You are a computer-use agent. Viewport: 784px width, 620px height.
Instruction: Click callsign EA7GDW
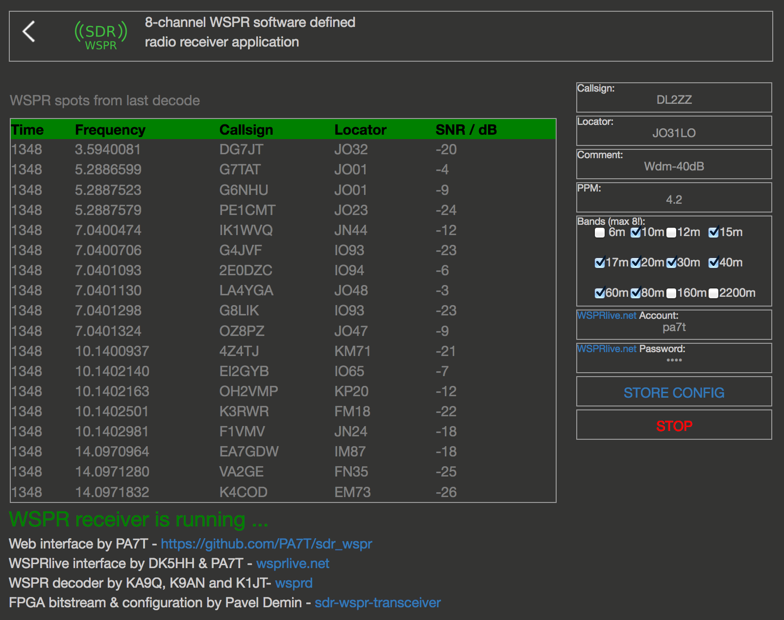249,452
